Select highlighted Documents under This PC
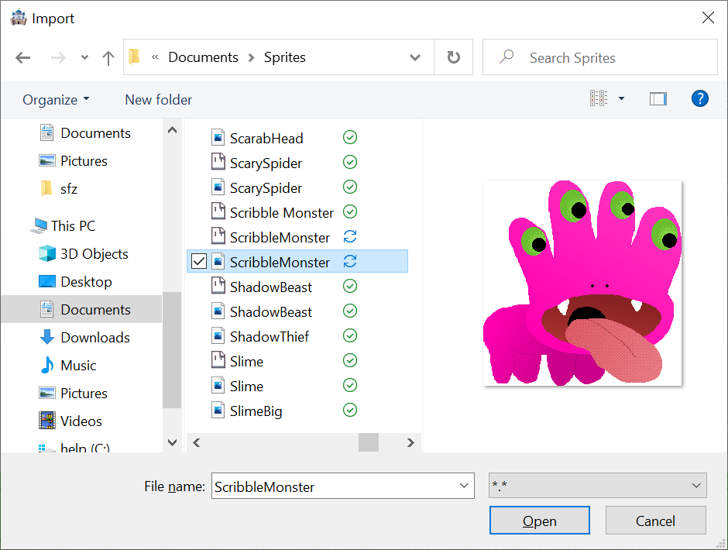 click(82, 309)
